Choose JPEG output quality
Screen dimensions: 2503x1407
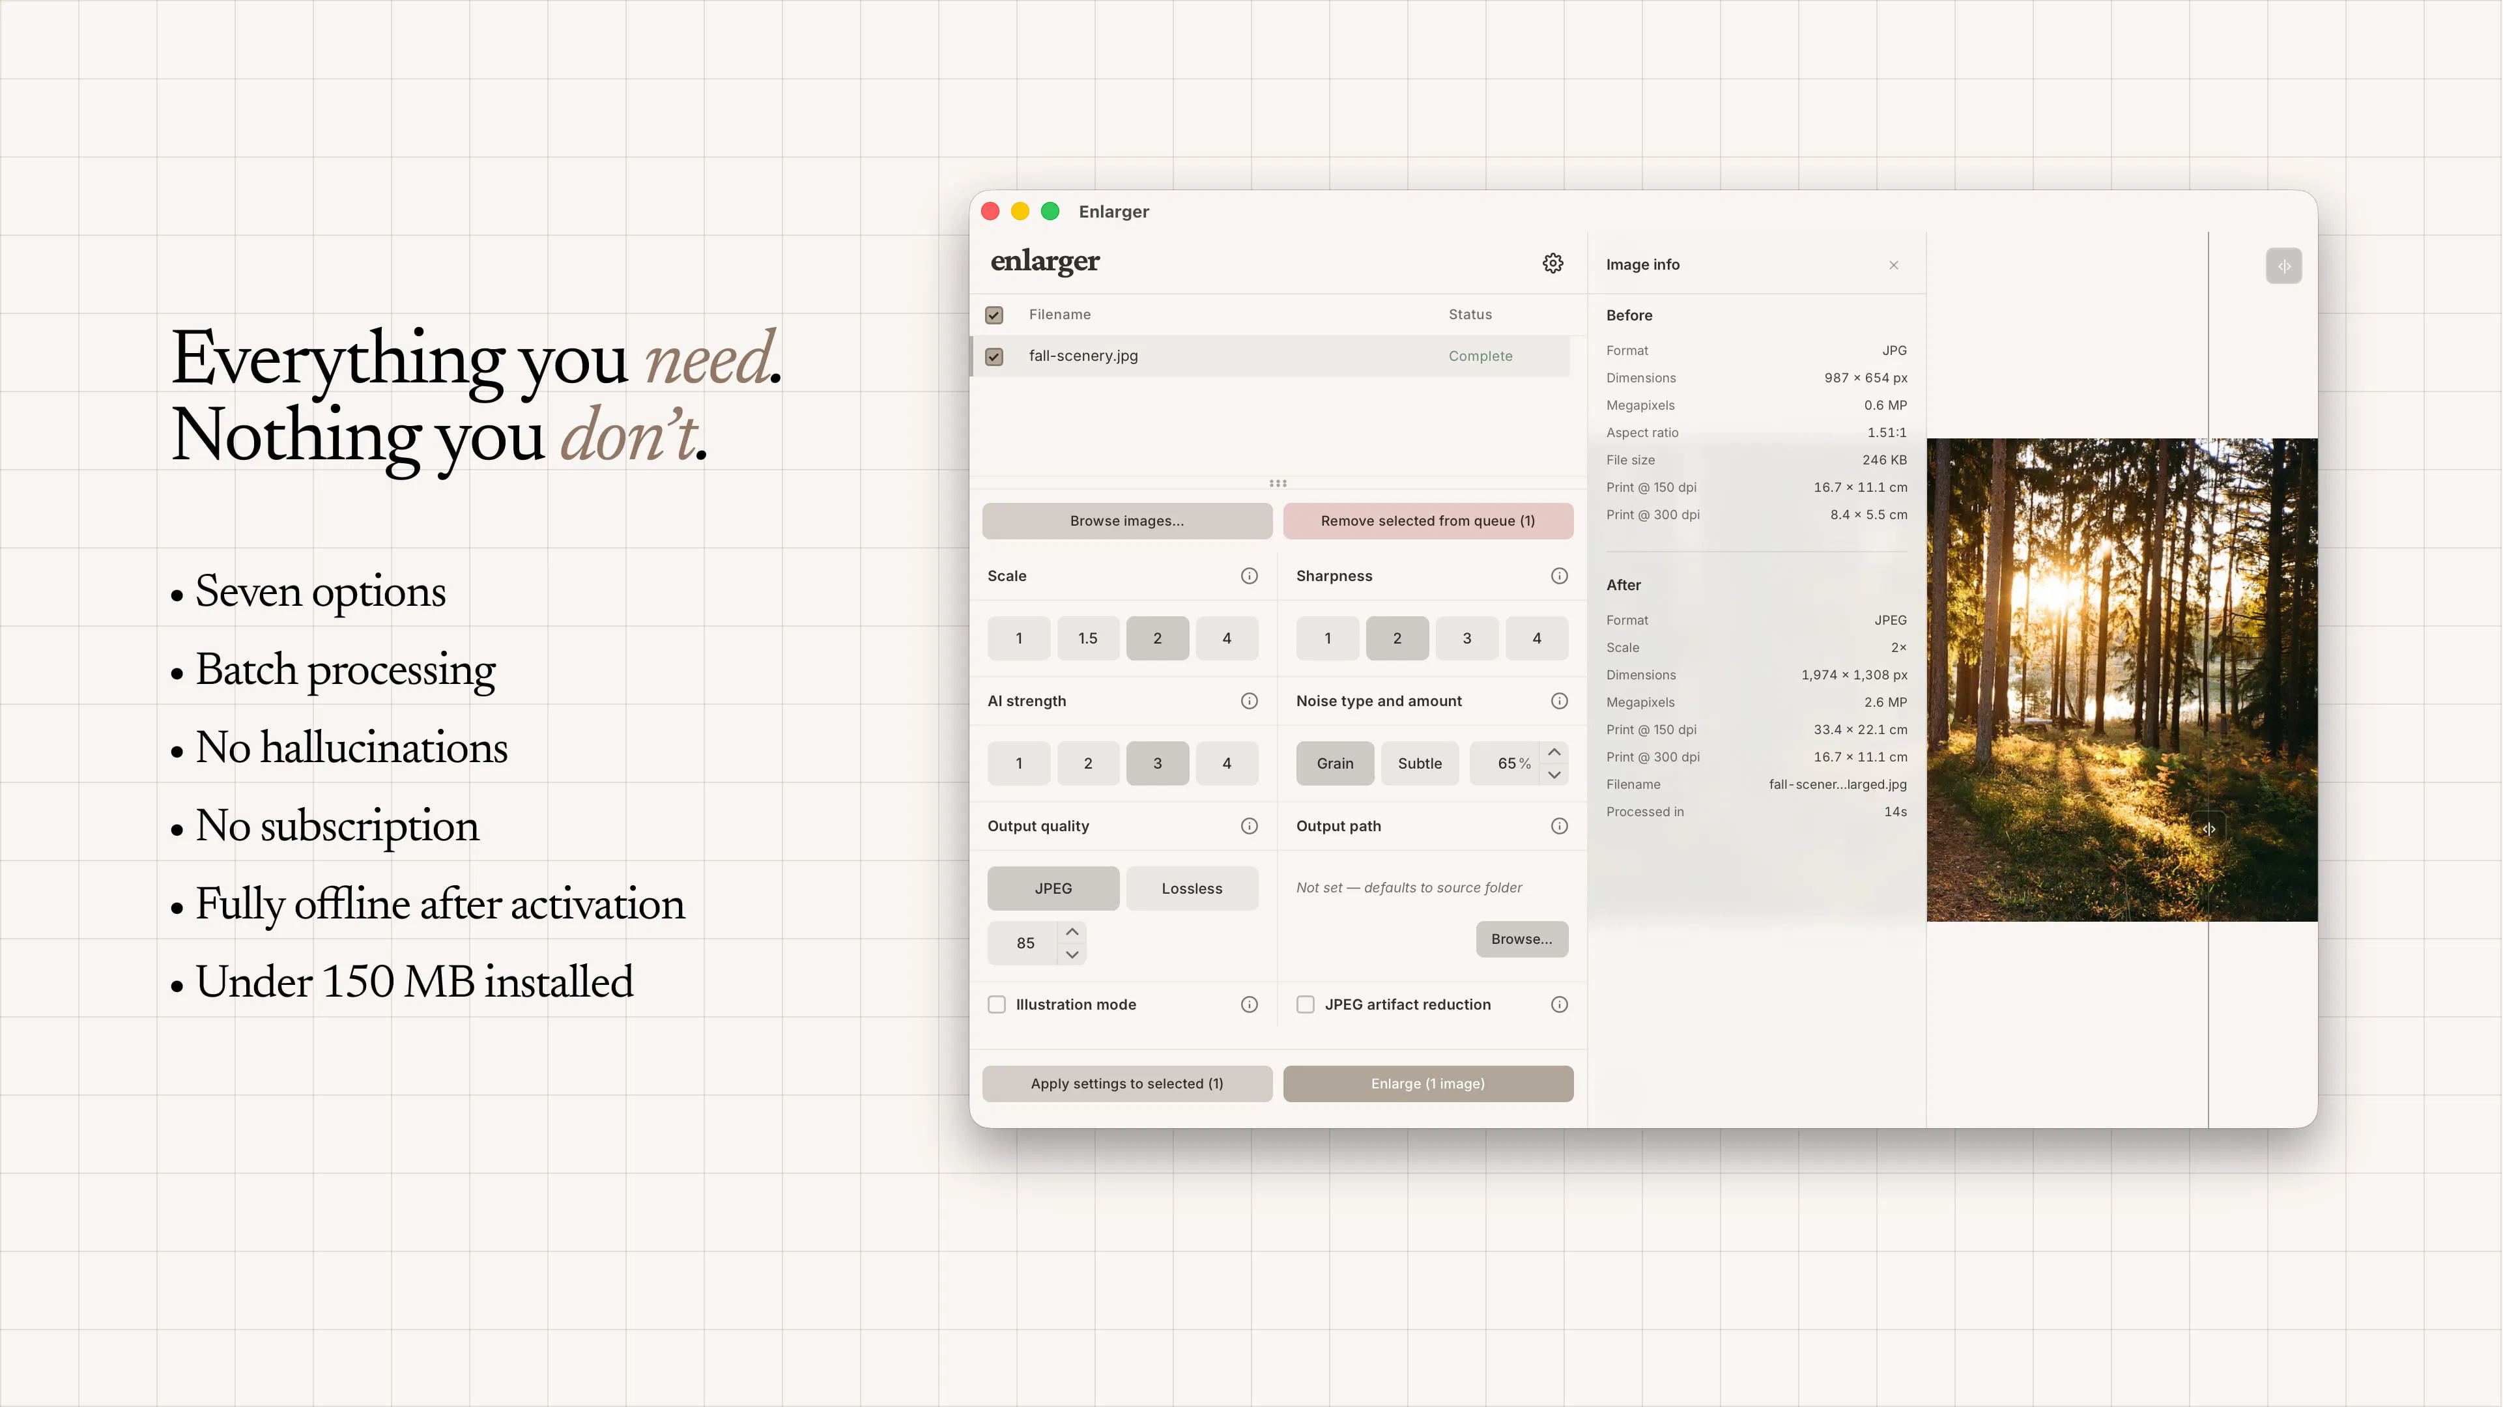[x=1053, y=888]
